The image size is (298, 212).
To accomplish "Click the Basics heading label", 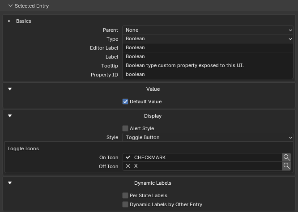I will click(24, 21).
